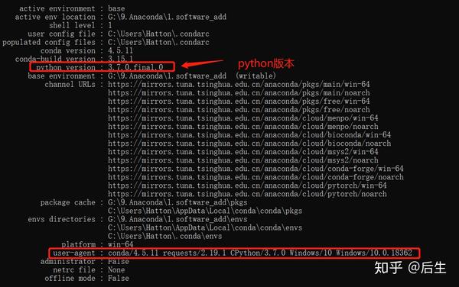Click the pkgs/free/win-64 mirror URL
Viewport: 459px width, 287px height.
(x=239, y=102)
